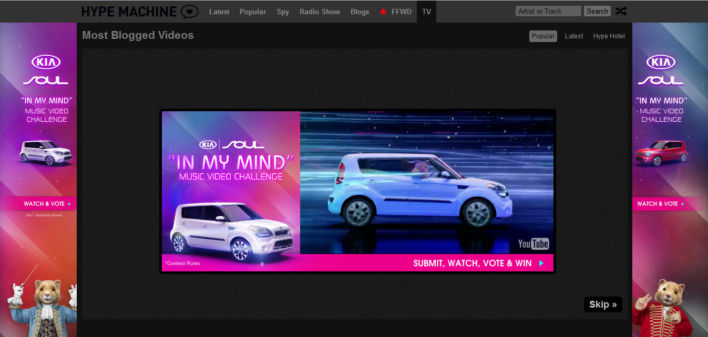Click the Kia logo in left banner
The width and height of the screenshot is (708, 337).
46,62
